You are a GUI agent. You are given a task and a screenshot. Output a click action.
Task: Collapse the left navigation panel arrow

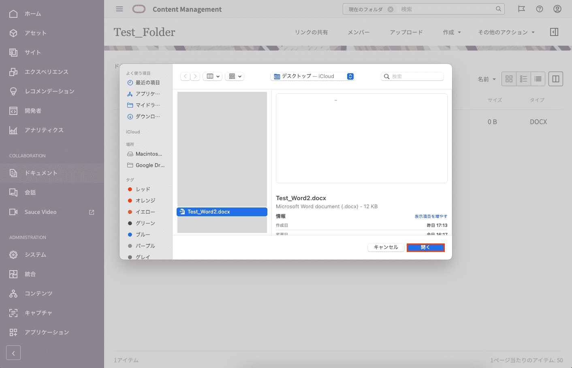[x=13, y=353]
